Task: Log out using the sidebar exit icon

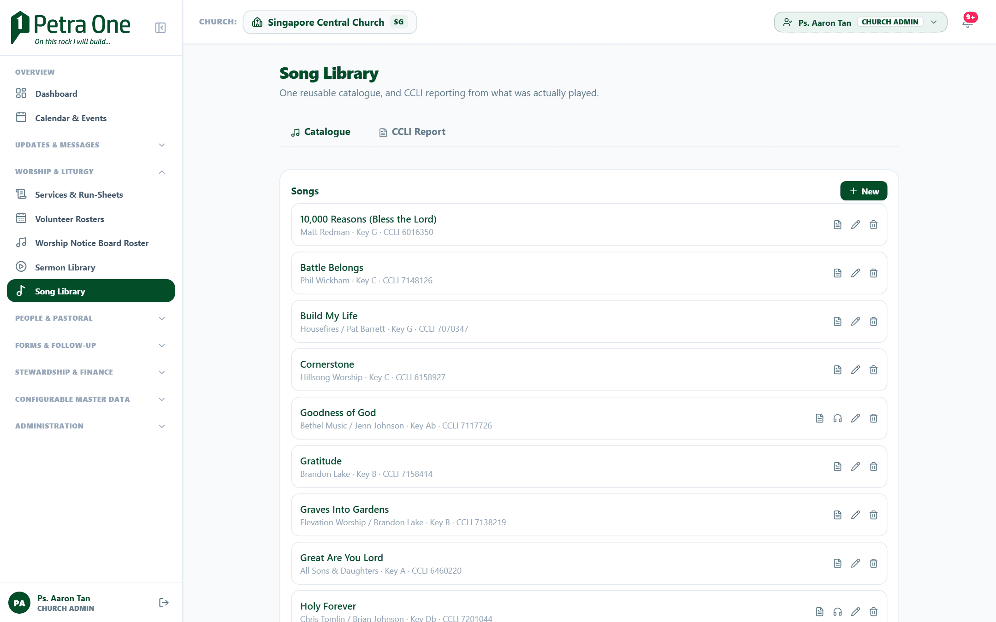Action: tap(164, 603)
